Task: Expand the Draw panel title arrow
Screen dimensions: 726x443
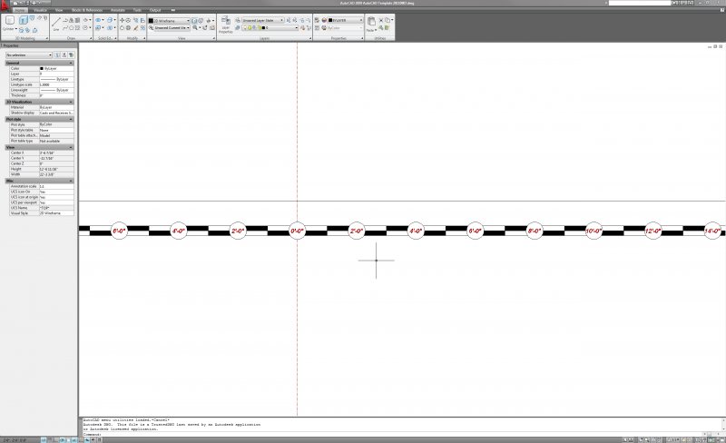Action: [x=91, y=38]
